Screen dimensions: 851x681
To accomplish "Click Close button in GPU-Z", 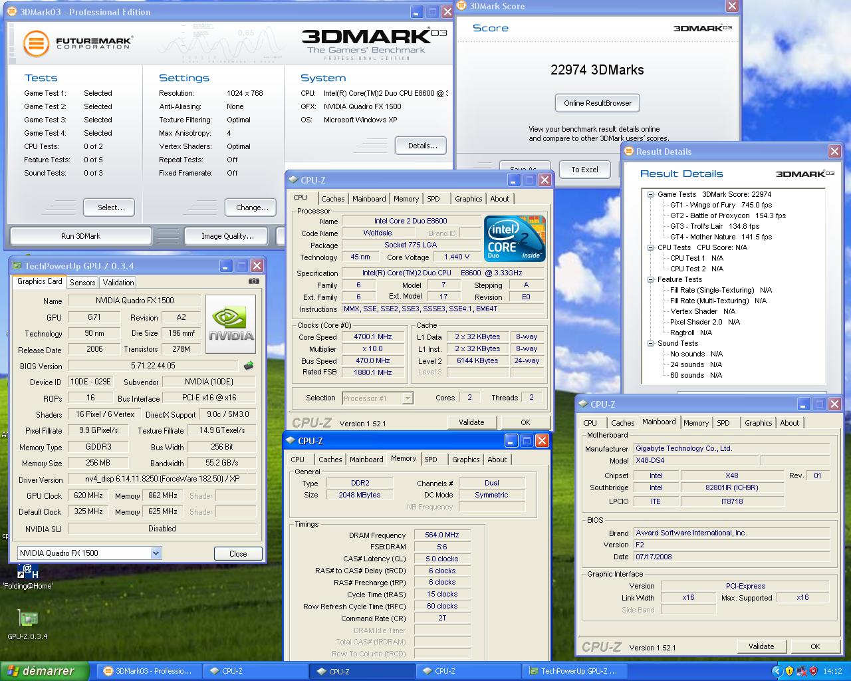I will [238, 553].
